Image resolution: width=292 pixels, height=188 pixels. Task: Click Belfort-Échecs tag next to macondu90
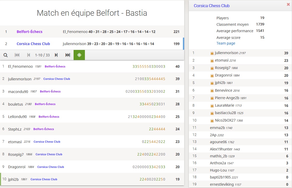[x=50, y=91]
